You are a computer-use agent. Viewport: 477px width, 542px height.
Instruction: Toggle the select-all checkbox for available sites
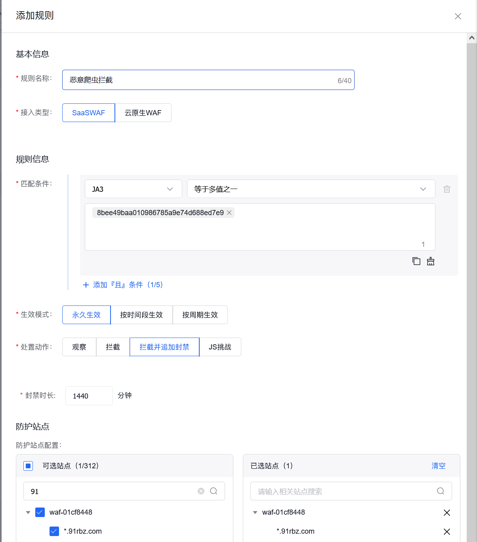pyautogui.click(x=28, y=466)
